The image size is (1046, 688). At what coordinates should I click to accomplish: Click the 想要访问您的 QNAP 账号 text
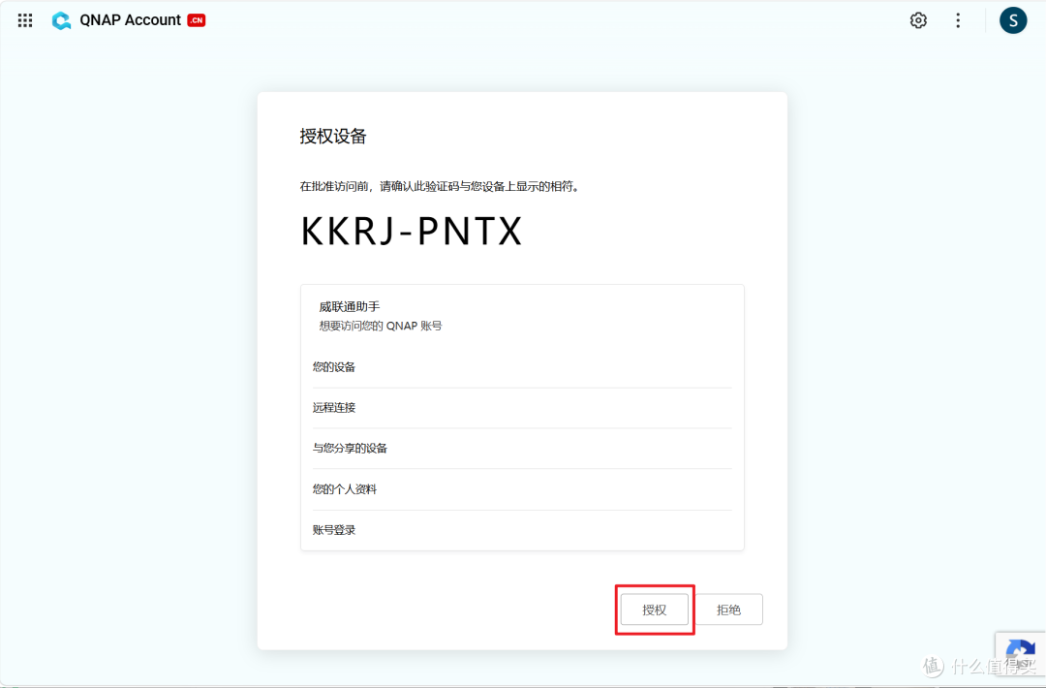(381, 326)
